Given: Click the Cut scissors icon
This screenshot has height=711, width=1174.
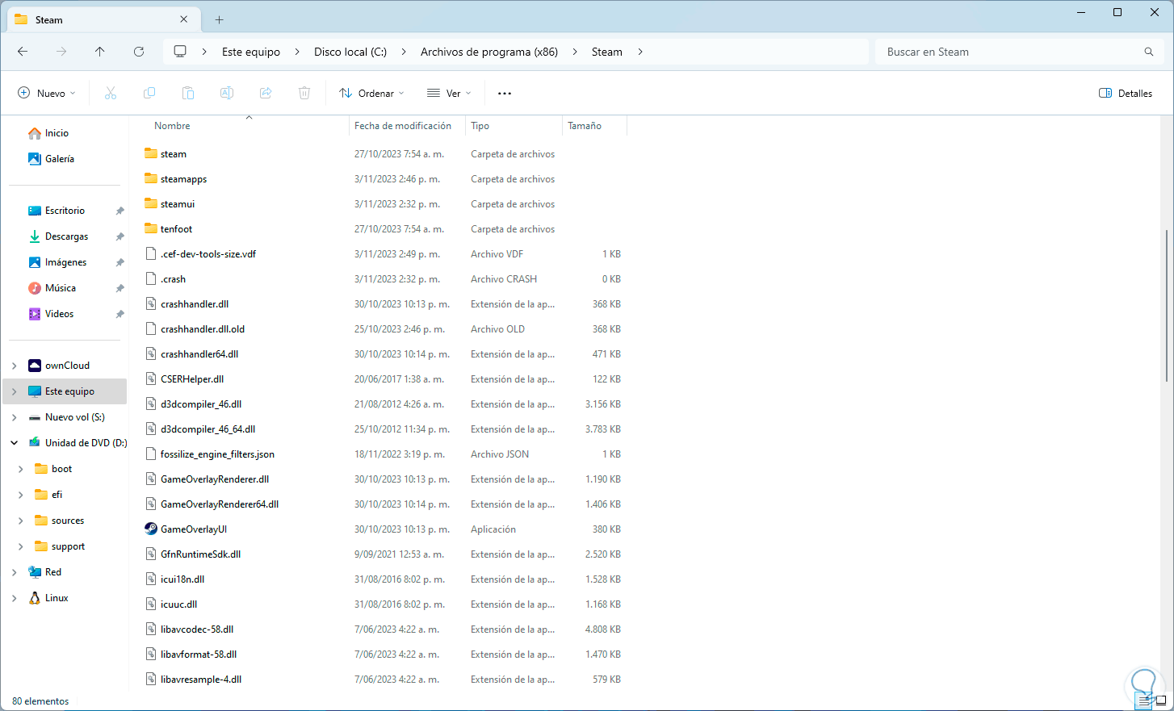Looking at the screenshot, I should 111,94.
